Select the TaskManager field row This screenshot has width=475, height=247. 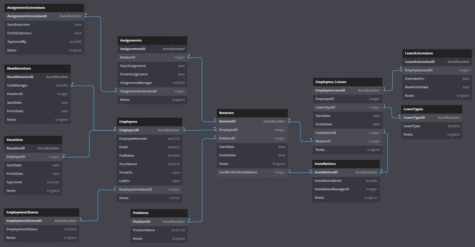click(x=38, y=85)
